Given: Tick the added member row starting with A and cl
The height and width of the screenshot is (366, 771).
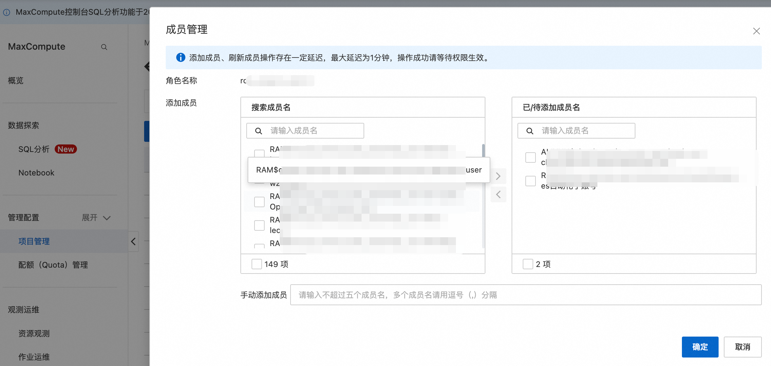Looking at the screenshot, I should (531, 157).
